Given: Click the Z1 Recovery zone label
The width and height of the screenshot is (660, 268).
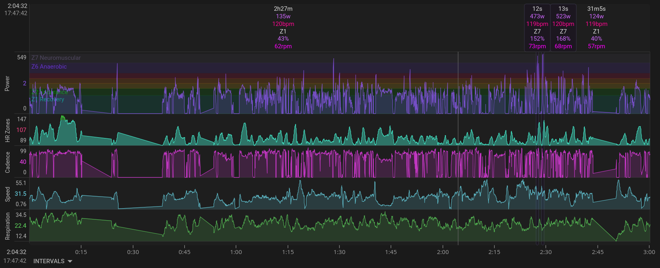Looking at the screenshot, I should click(48, 99).
